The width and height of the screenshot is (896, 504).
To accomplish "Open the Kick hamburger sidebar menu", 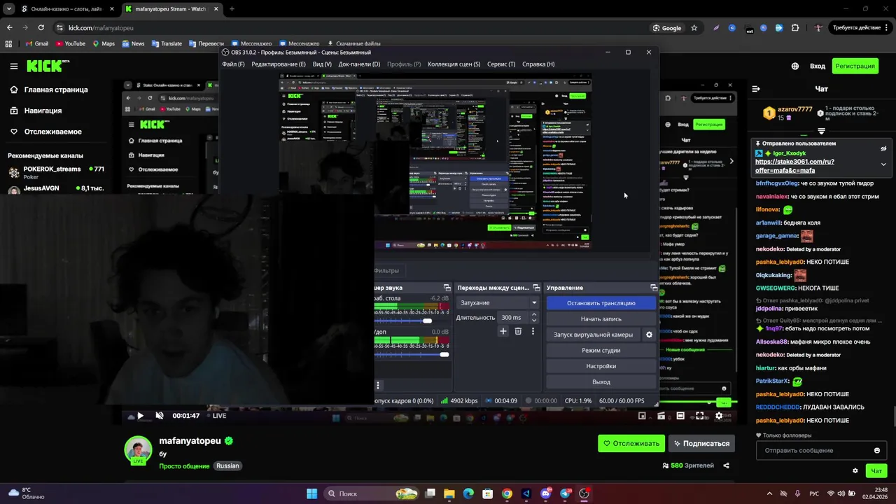I will (x=14, y=66).
